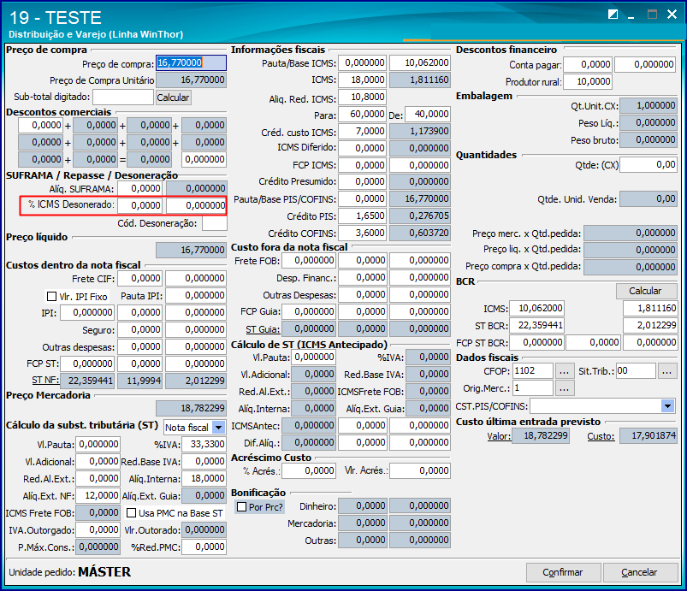Close the window with the X icon
The height and width of the screenshot is (591, 687).
click(x=672, y=15)
